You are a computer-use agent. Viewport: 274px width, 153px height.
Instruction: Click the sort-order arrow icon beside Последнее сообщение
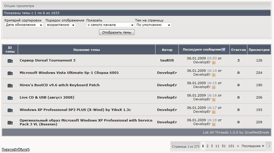[x=223, y=50]
